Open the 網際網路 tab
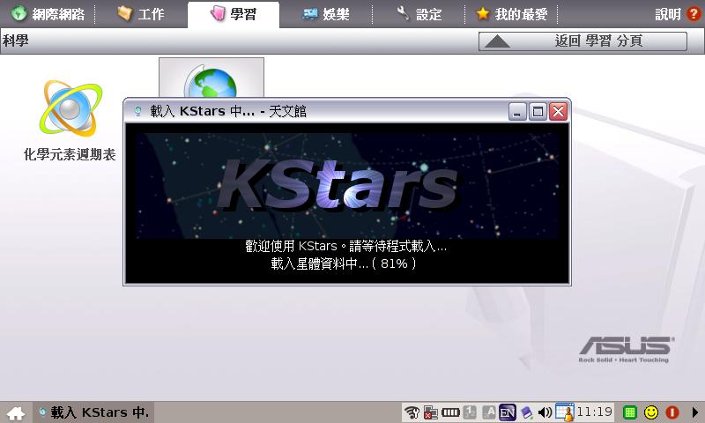Screen dimensions: 705x423 coord(48,14)
